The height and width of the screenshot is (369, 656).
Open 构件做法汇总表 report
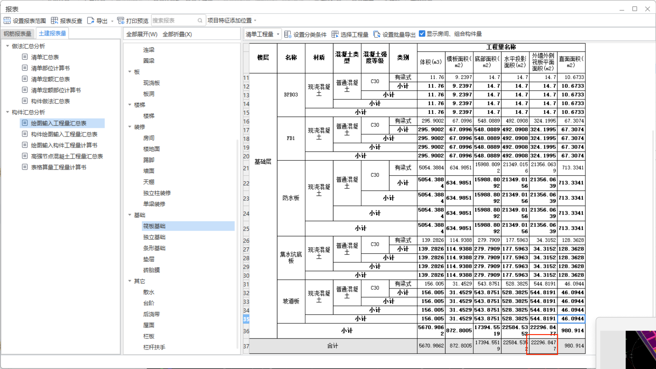pos(50,101)
